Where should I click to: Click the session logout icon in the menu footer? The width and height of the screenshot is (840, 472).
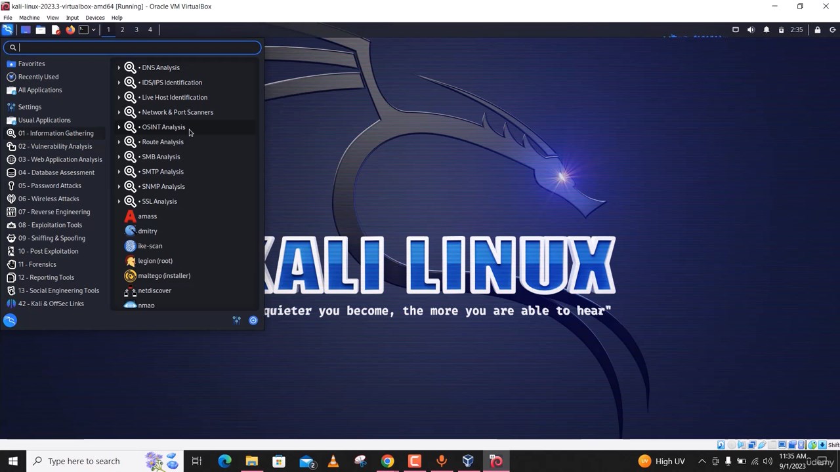coord(253,321)
